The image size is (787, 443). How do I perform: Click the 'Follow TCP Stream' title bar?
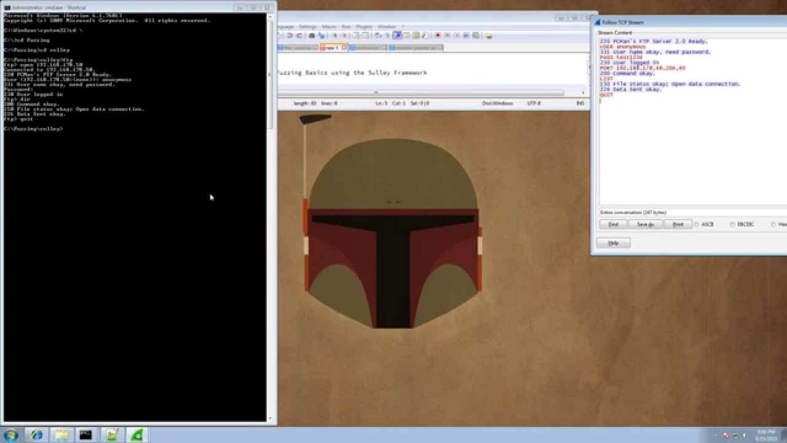point(689,22)
